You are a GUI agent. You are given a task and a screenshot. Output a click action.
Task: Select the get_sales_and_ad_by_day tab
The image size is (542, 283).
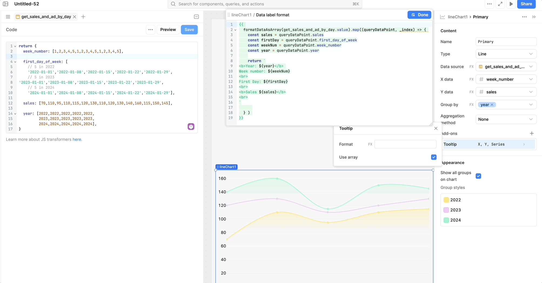click(x=46, y=17)
